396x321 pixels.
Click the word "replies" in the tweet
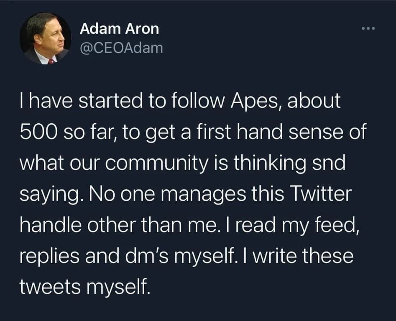click(x=50, y=257)
